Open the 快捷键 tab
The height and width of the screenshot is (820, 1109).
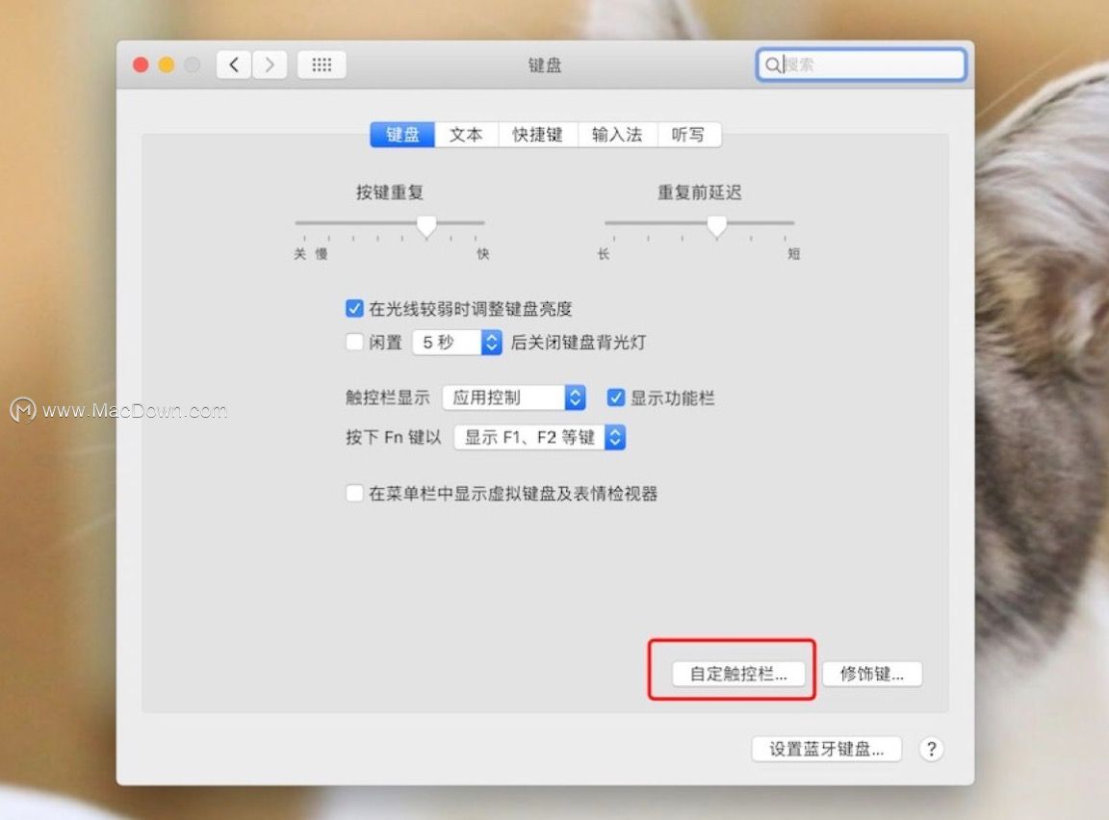537,135
